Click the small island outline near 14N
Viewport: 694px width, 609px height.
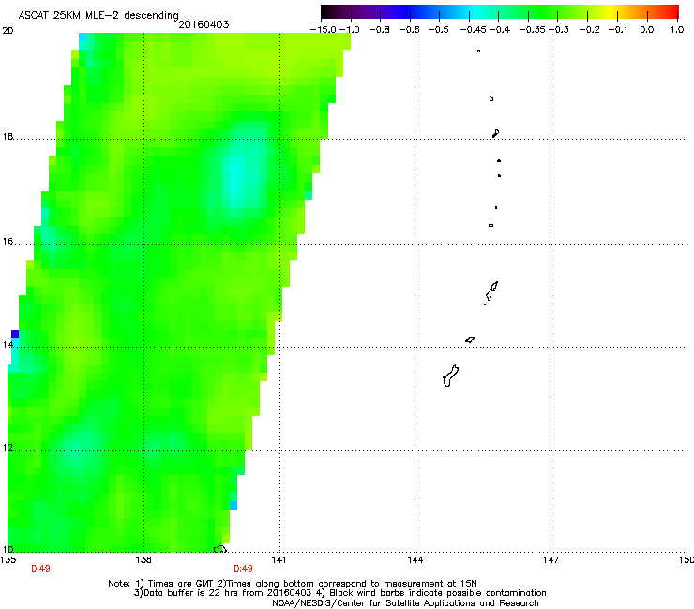(x=470, y=340)
